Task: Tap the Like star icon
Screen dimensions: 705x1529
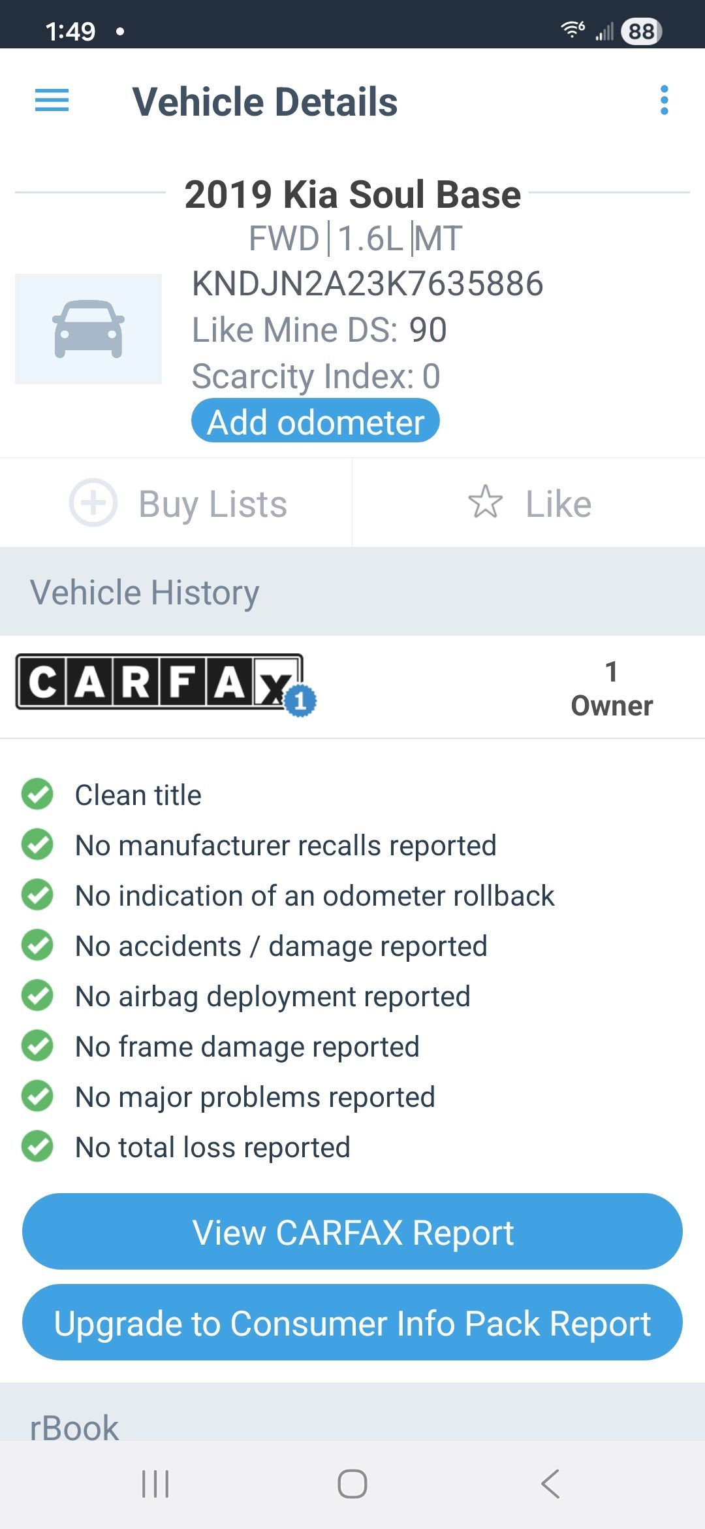Action: point(486,502)
